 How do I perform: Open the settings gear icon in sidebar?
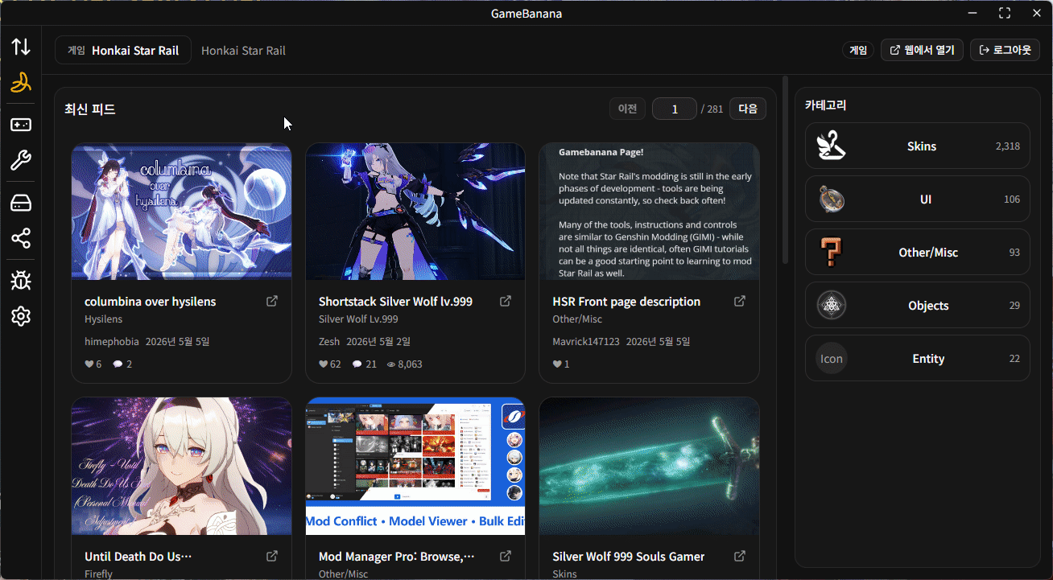(x=21, y=316)
